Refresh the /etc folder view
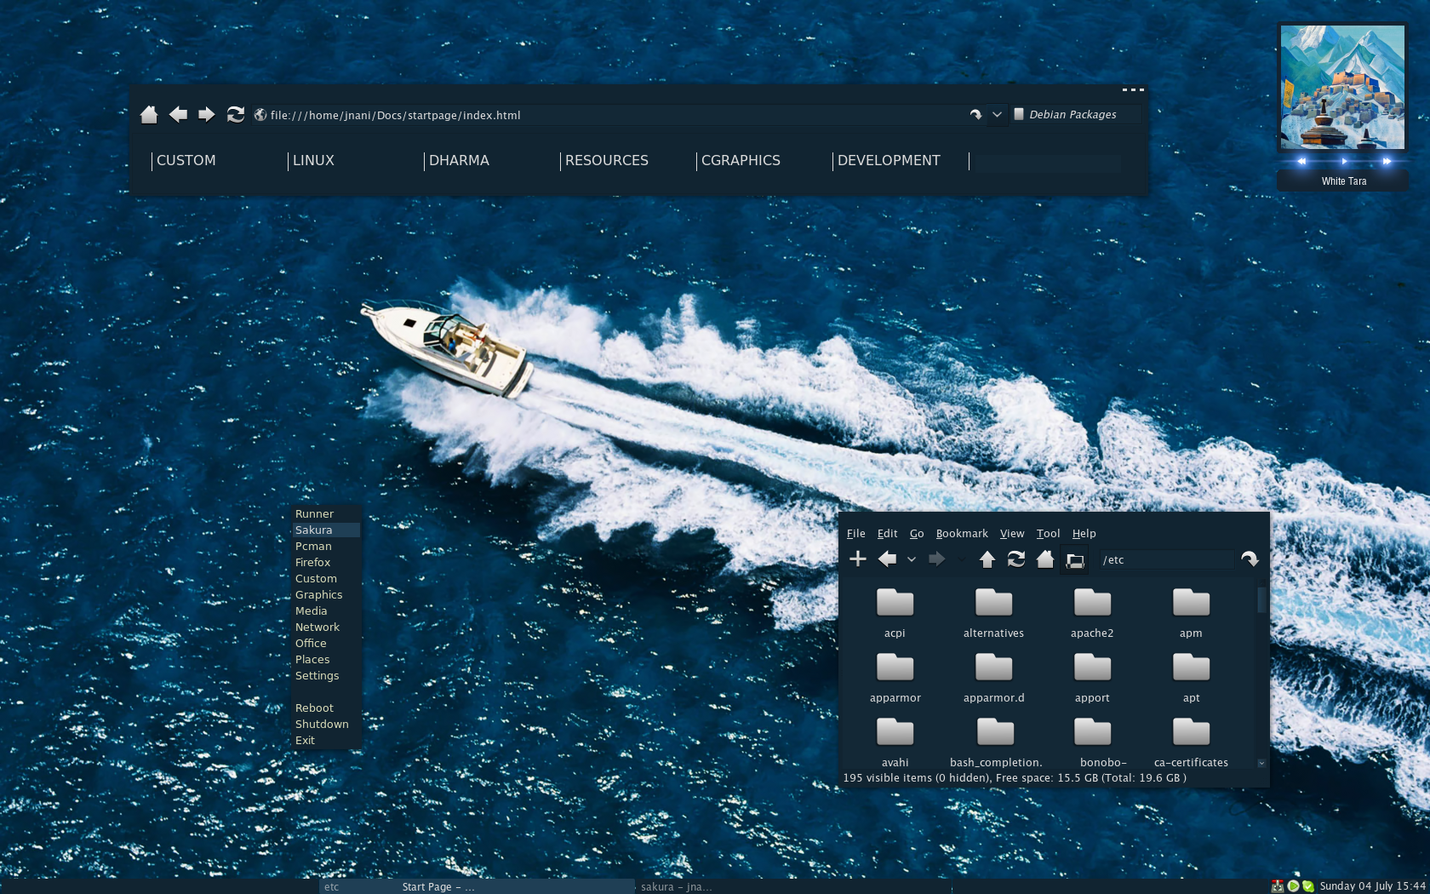The height and width of the screenshot is (894, 1430). coord(1016,559)
